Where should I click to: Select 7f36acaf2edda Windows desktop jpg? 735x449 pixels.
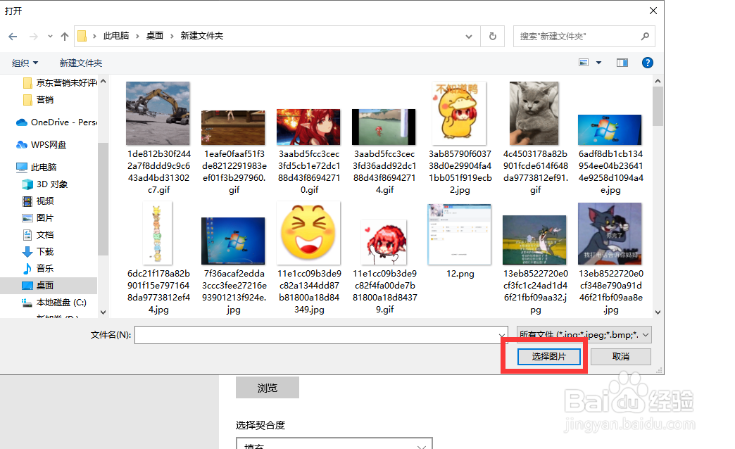click(x=233, y=241)
